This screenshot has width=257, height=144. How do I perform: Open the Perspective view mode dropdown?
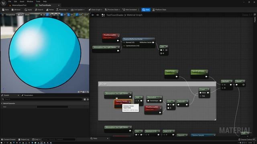[10, 15]
